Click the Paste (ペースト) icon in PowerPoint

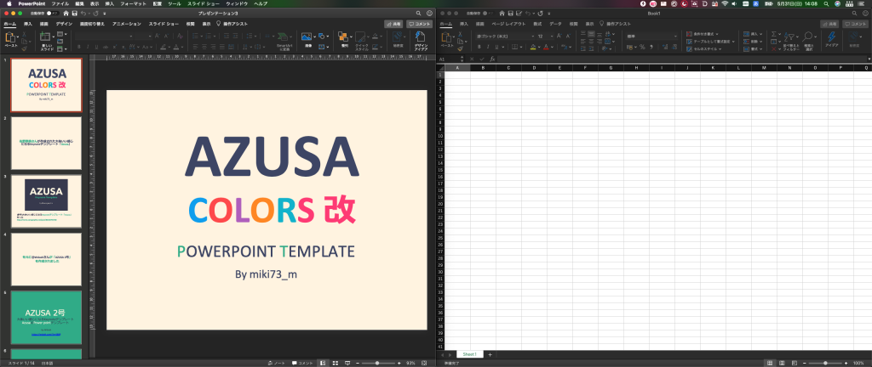pyautogui.click(x=10, y=37)
